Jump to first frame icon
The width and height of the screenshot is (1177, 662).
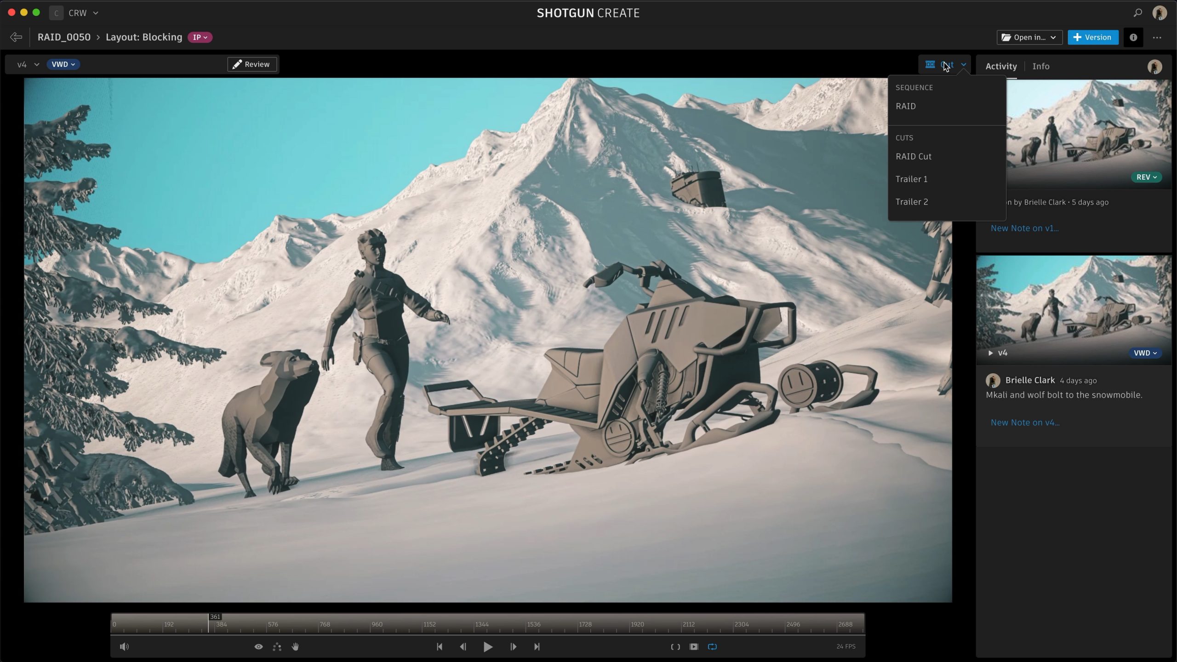coord(439,646)
